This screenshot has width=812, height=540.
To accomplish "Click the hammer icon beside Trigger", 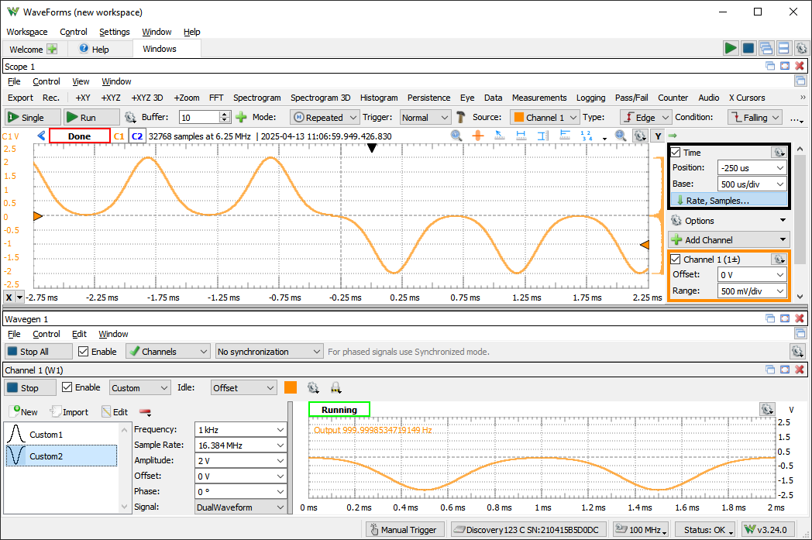I will 461,118.
